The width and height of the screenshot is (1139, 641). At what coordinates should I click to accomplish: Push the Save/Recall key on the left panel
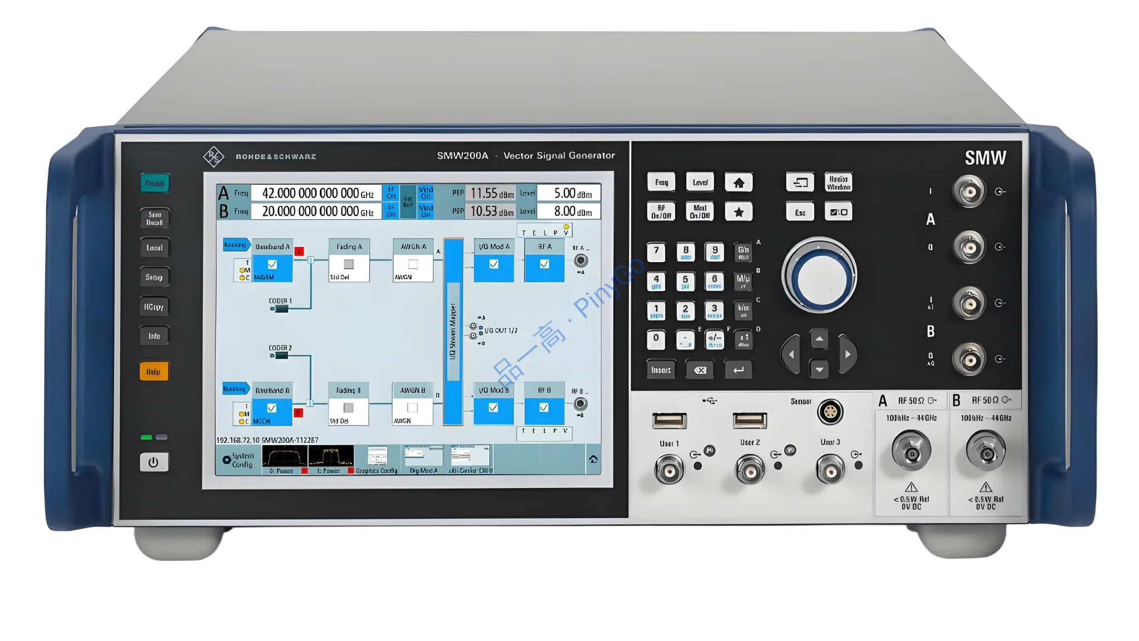click(155, 218)
